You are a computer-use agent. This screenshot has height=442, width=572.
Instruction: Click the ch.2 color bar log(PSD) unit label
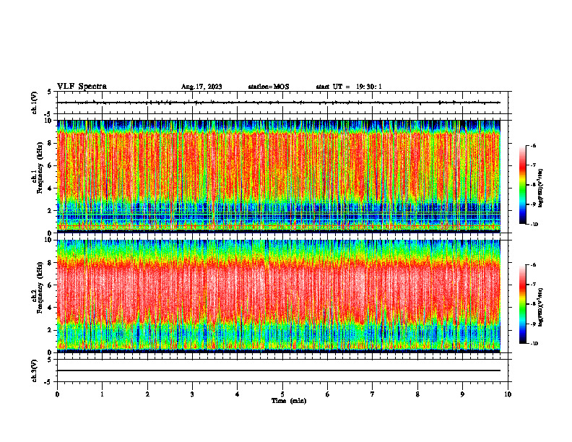(x=541, y=307)
